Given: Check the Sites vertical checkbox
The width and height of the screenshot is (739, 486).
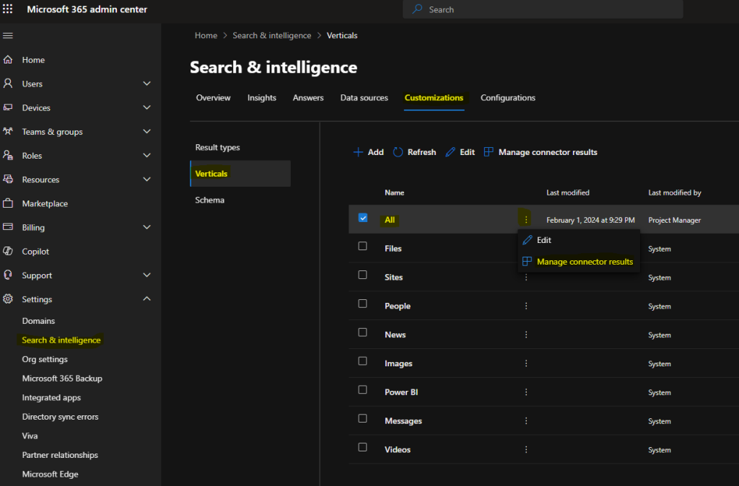Looking at the screenshot, I should coord(362,275).
